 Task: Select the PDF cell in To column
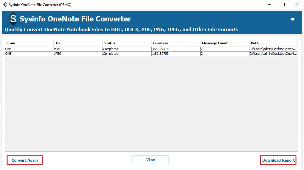pyautogui.click(x=78, y=49)
